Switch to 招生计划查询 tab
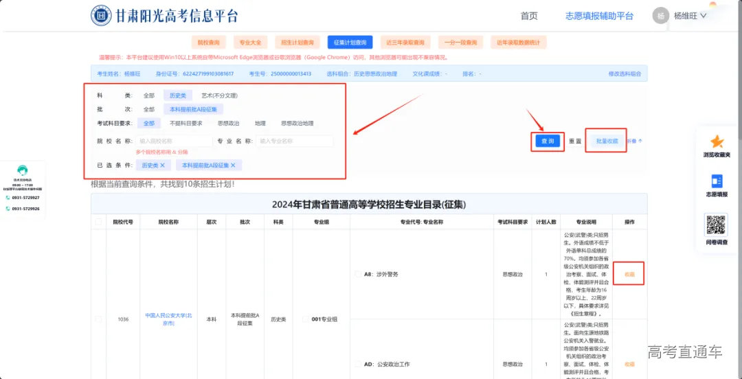Screen dimensions: 742x379 [x=297, y=42]
